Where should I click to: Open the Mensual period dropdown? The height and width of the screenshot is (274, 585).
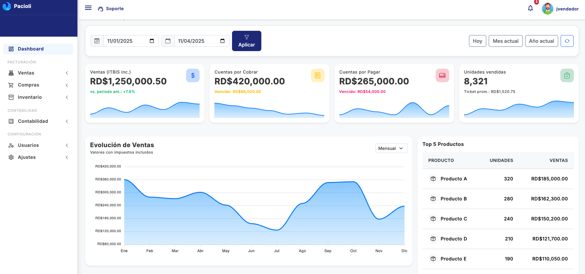[x=391, y=148]
